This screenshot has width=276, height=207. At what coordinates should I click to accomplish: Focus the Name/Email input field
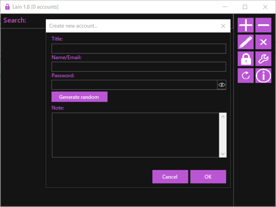click(139, 67)
